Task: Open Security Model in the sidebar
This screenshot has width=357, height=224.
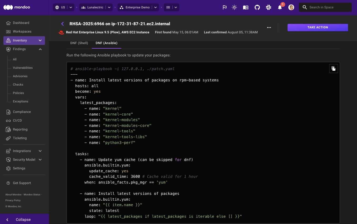Action: coord(24,160)
